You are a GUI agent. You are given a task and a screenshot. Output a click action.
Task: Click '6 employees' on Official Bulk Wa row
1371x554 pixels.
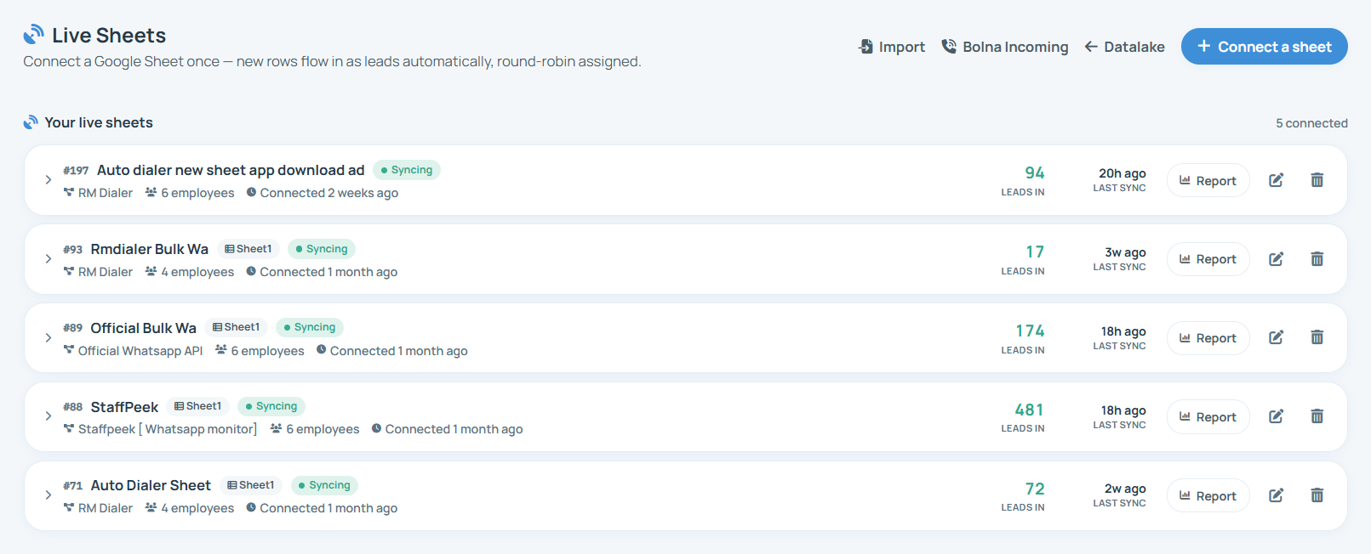point(267,351)
